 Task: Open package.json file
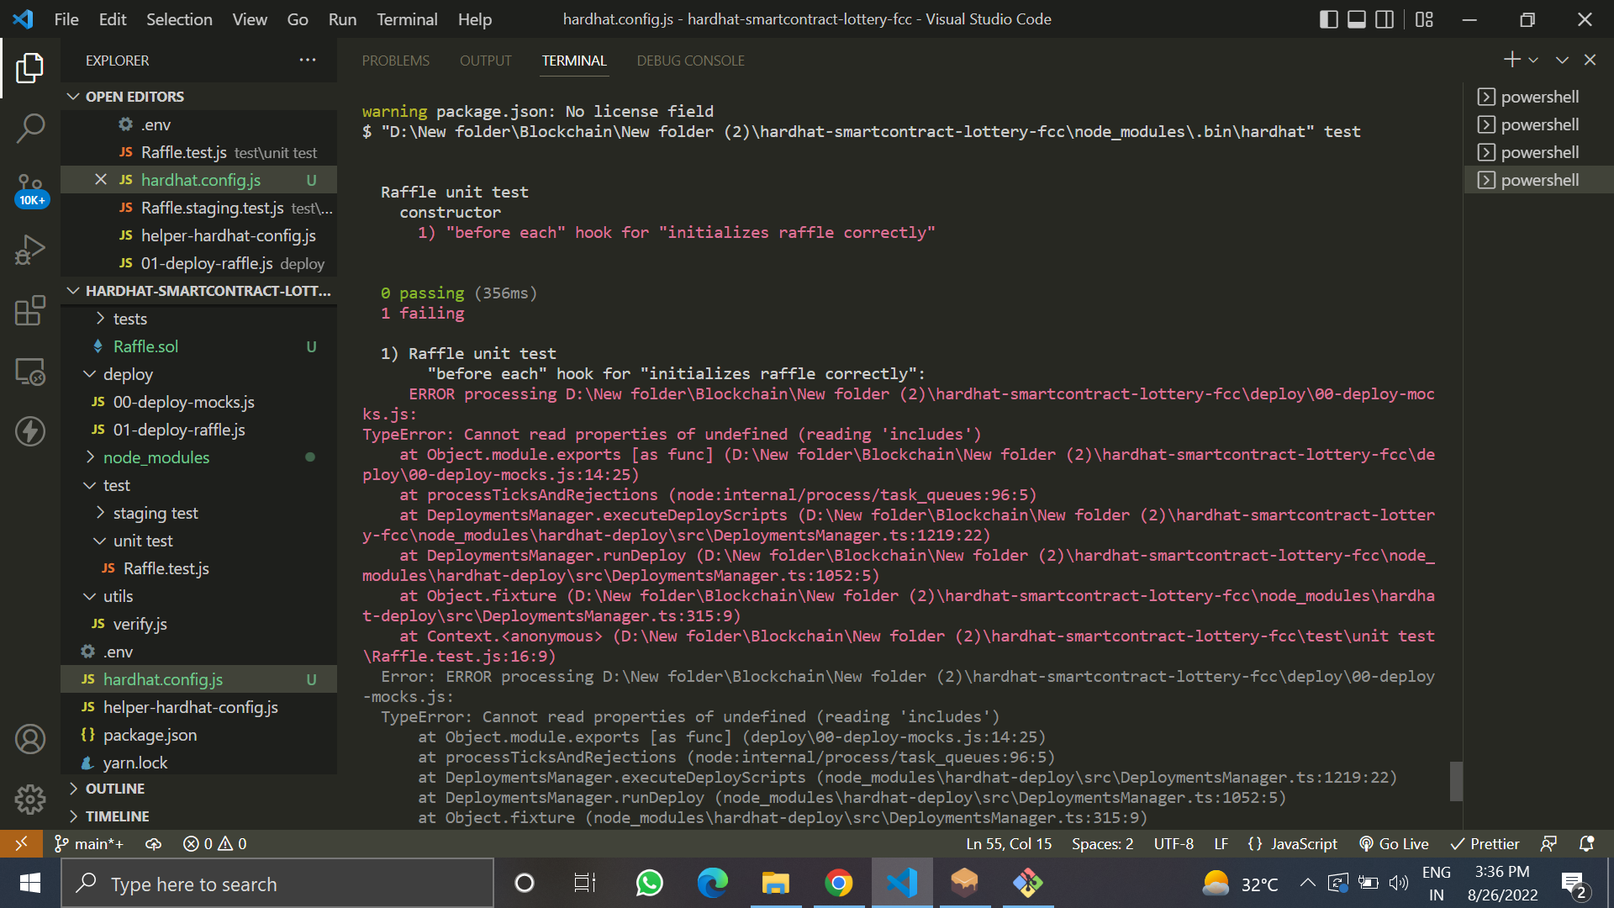[x=198, y=735]
